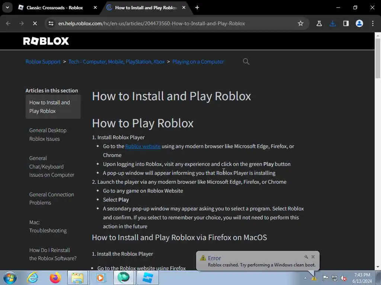The height and width of the screenshot is (285, 381).
Task: Open How Do I Reinstall the Roblox Software article
Action: tap(53, 254)
